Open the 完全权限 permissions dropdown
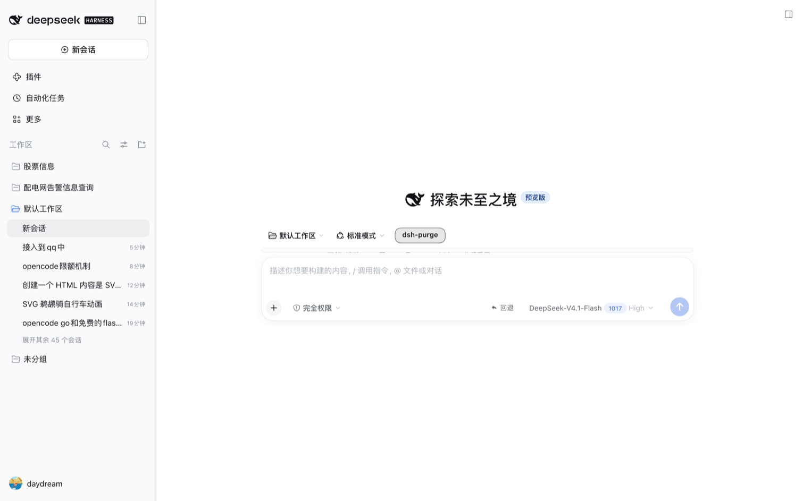The width and height of the screenshot is (803, 501). click(316, 308)
